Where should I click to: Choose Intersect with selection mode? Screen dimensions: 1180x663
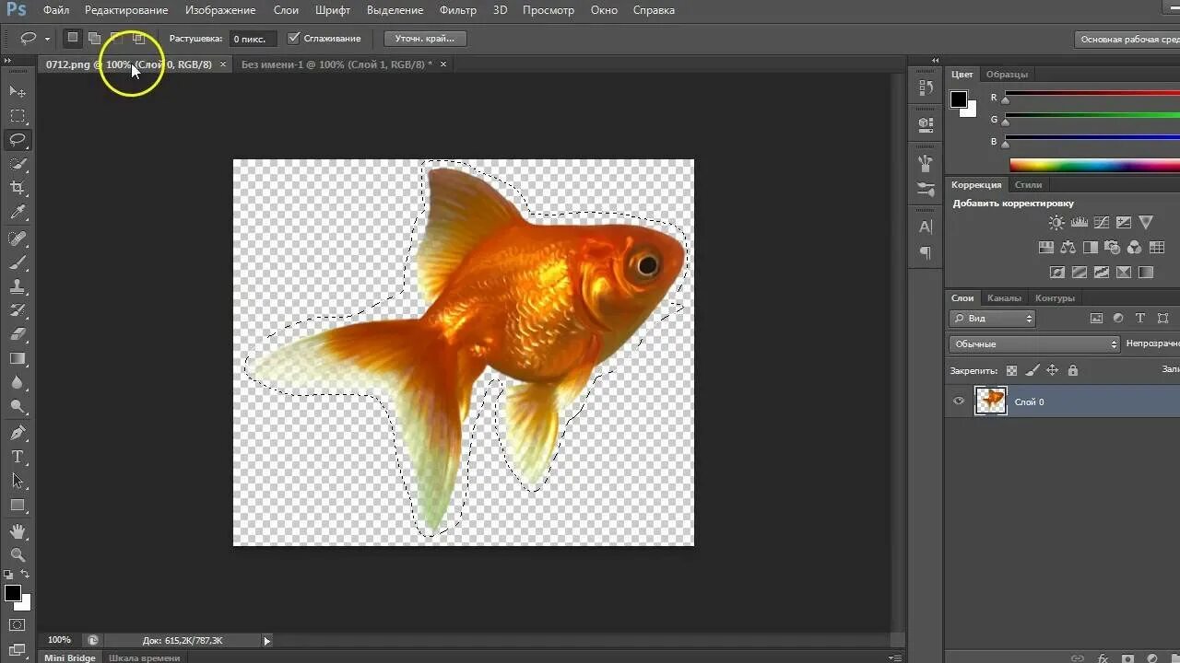coord(139,38)
